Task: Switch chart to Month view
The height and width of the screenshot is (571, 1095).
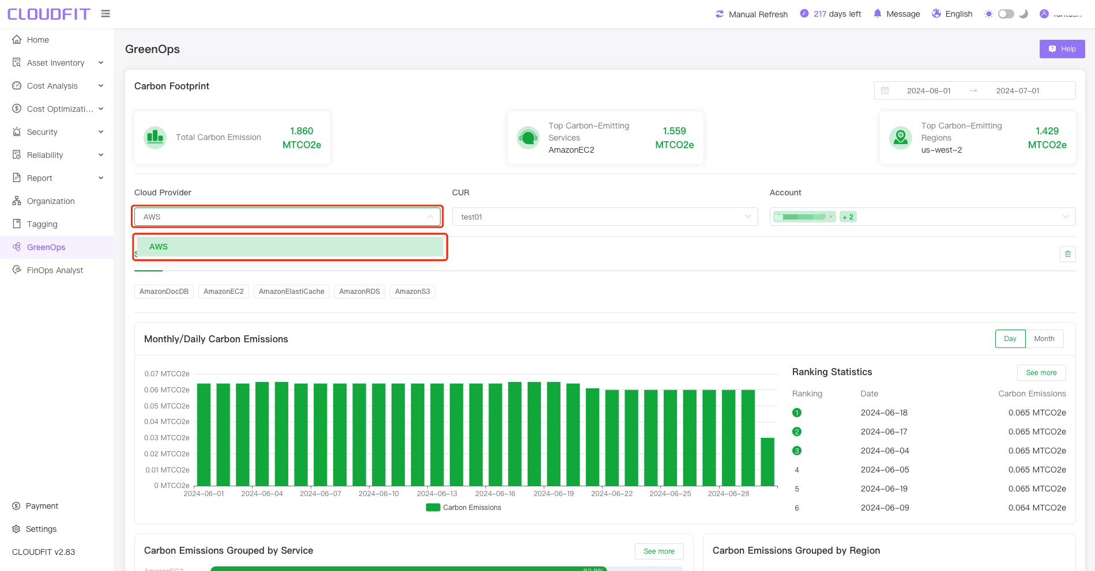Action: click(x=1044, y=339)
